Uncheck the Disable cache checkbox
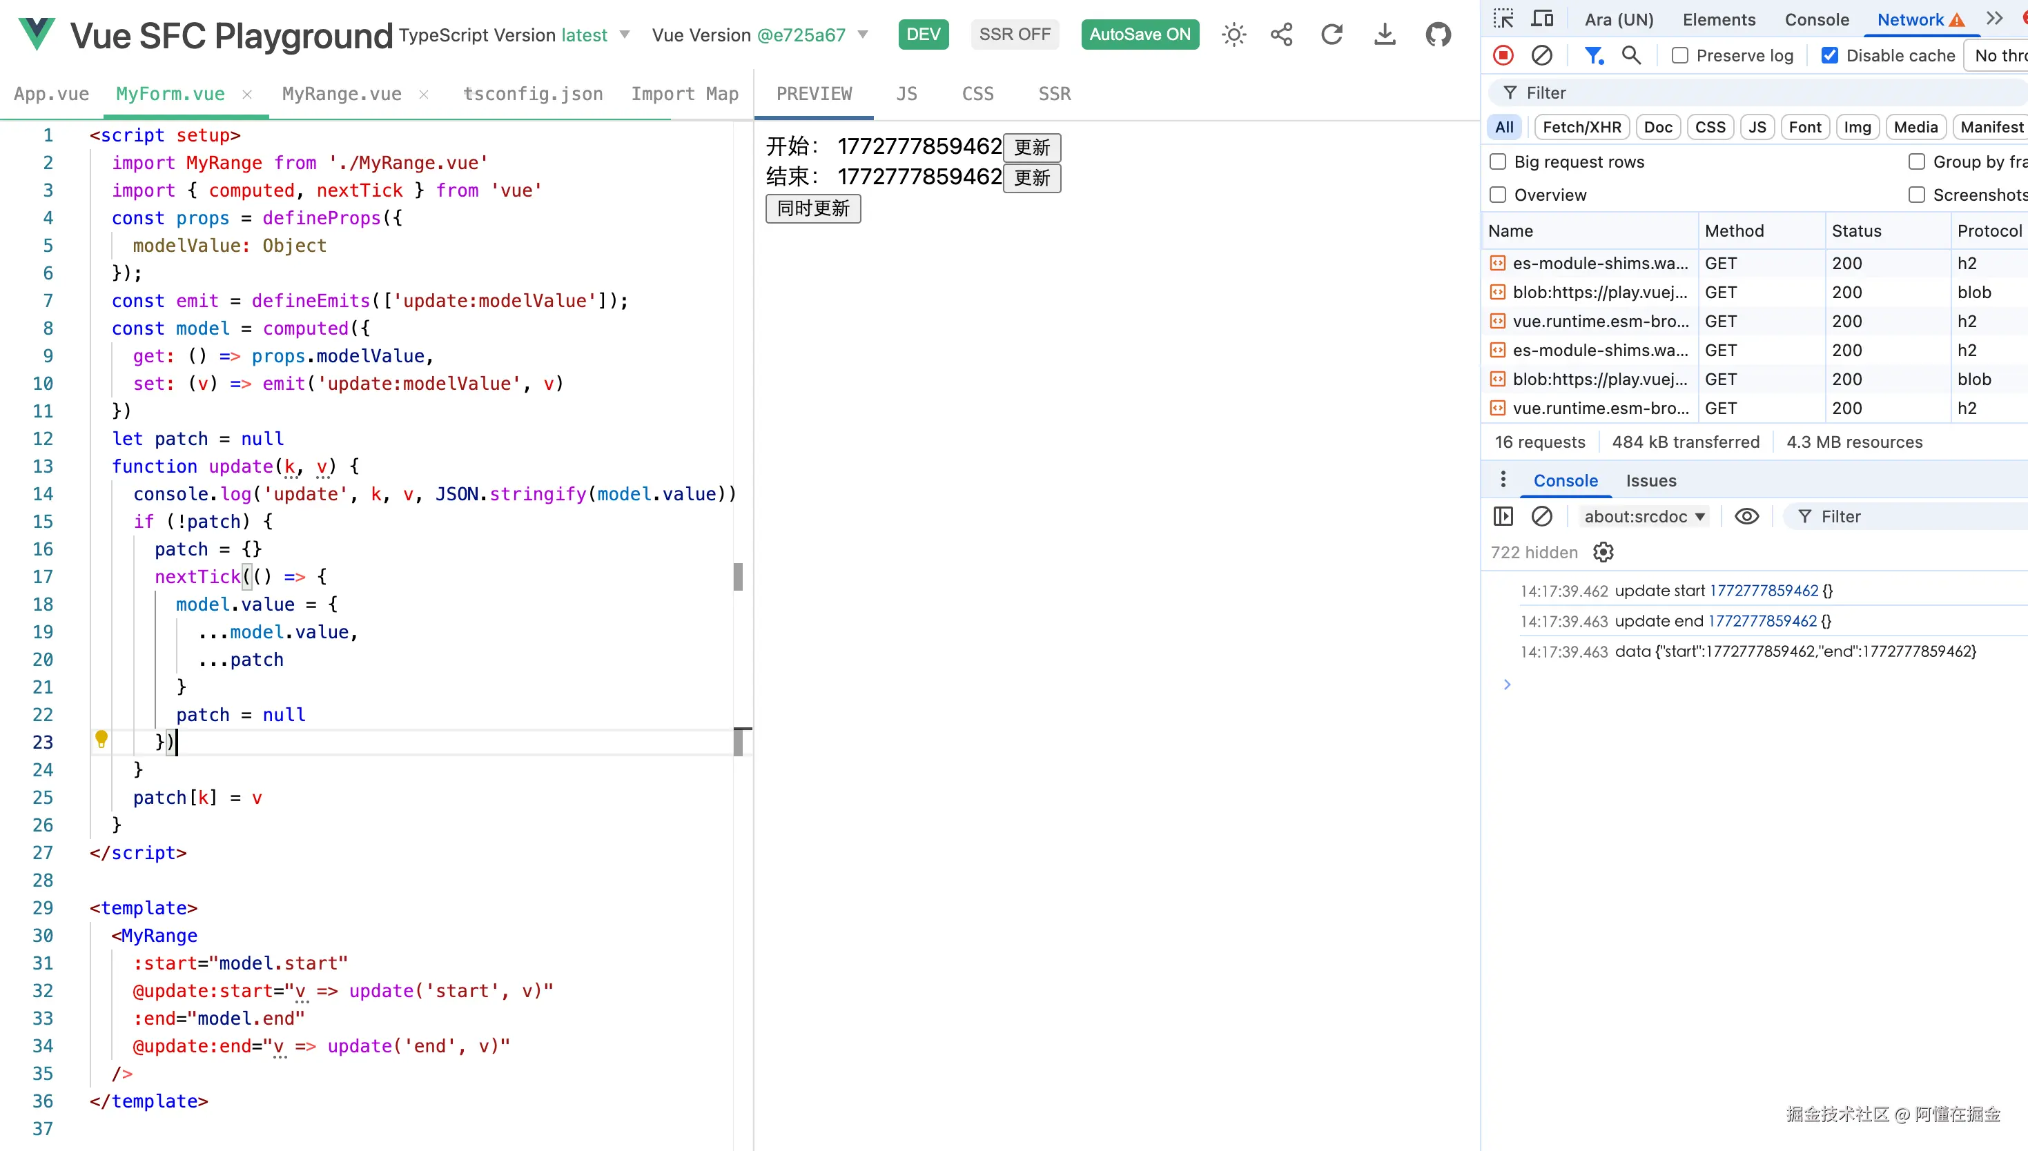 [1829, 55]
